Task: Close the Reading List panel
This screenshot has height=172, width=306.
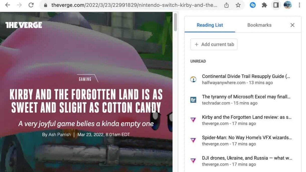Action: (292, 25)
